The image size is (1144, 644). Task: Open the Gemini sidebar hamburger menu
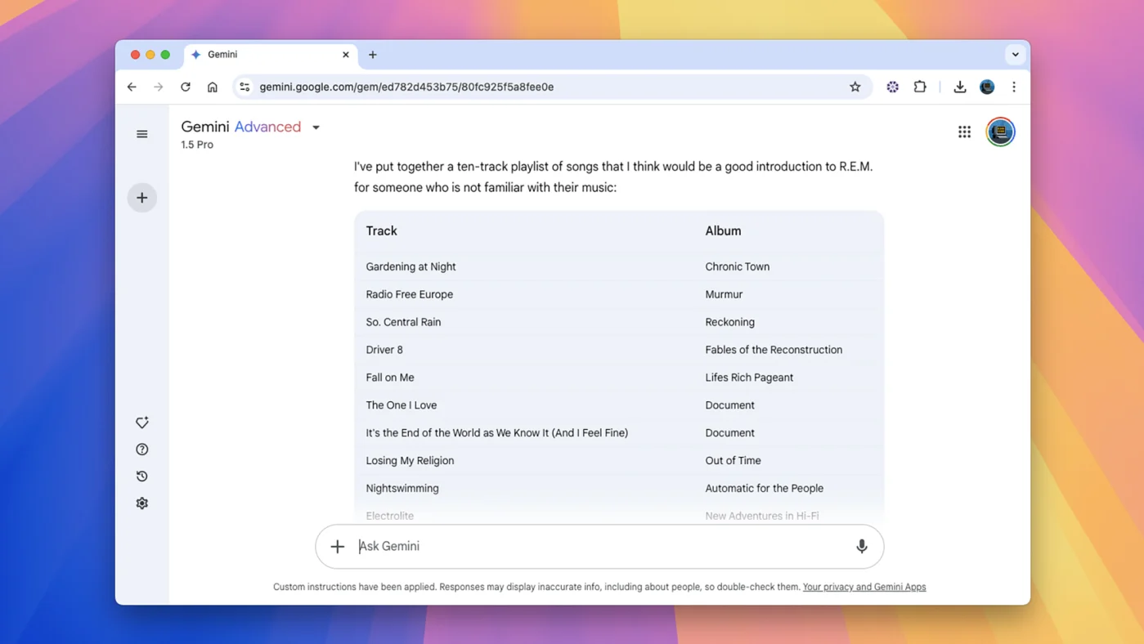tap(142, 134)
